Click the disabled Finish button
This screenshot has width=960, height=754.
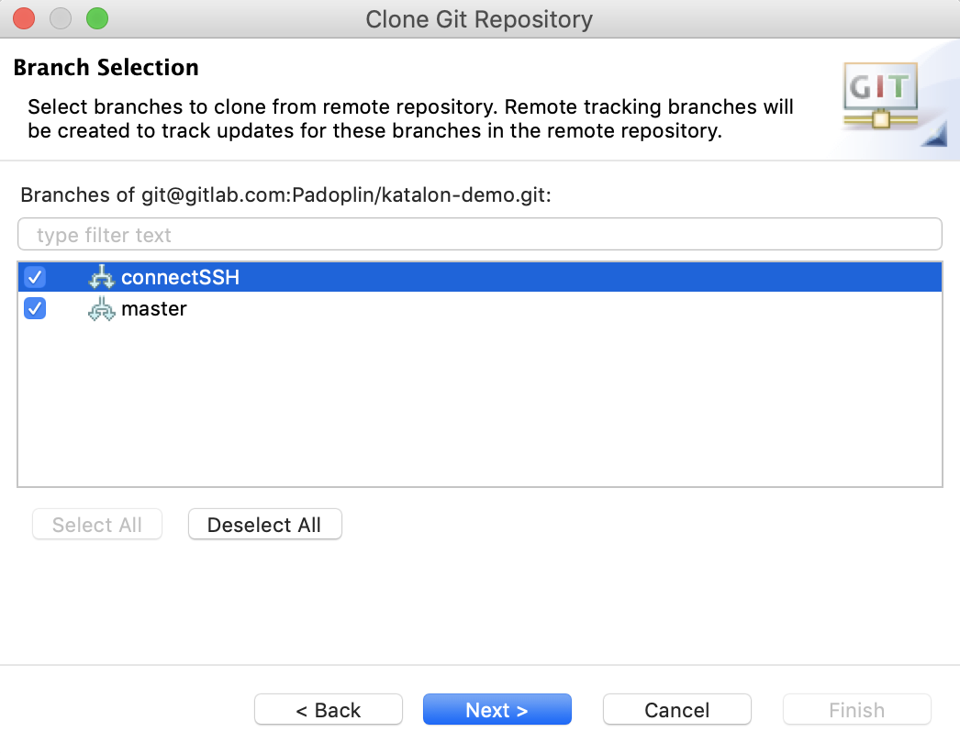coord(856,709)
